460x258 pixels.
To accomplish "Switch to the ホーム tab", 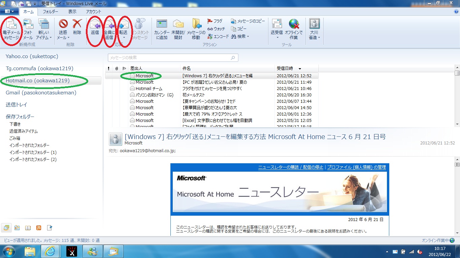I will click(28, 11).
